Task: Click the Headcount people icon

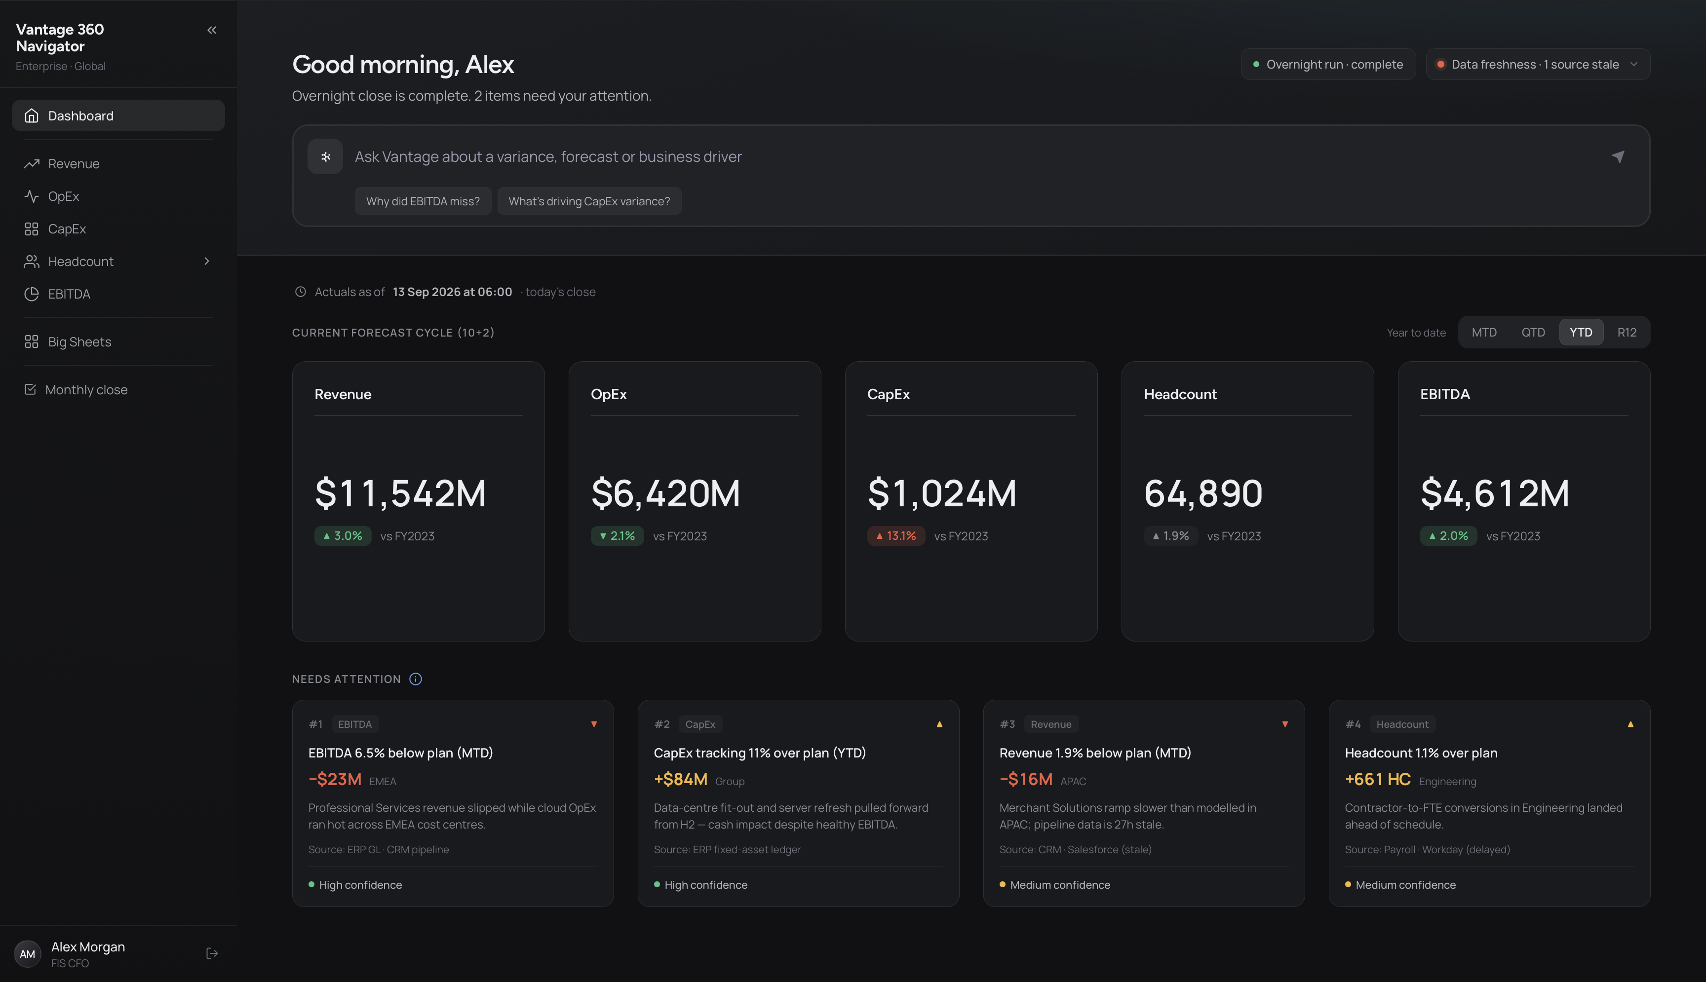Action: [31, 261]
